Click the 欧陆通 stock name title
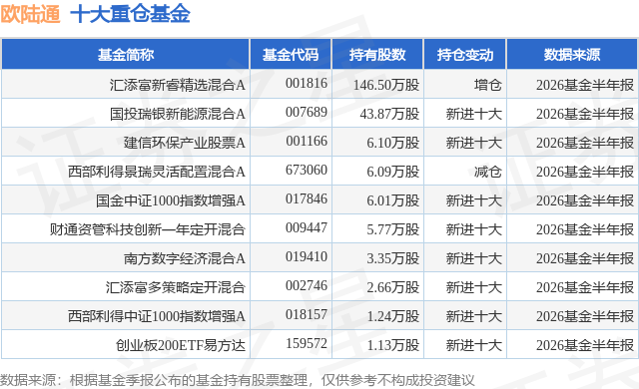The height and width of the screenshot is (389, 639). coord(30,14)
